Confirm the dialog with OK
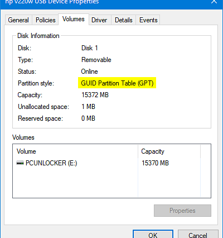This screenshot has height=238, width=223. point(153,234)
